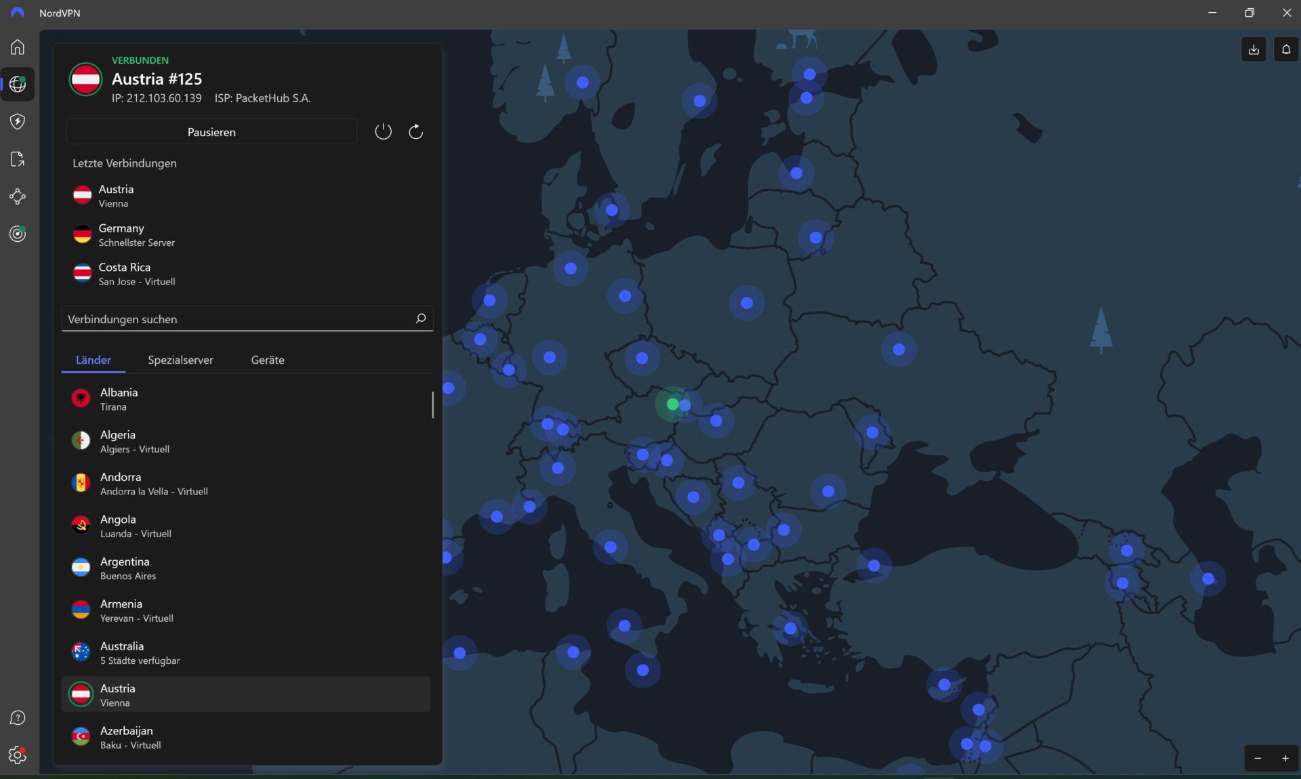Pause the VPN with Pausieren button
The height and width of the screenshot is (779, 1301).
pos(211,131)
